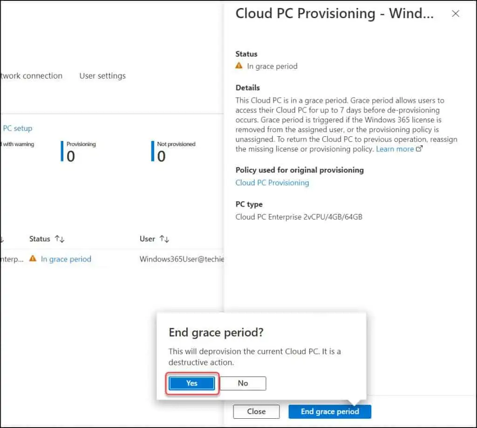Screen dimensions: 477x428
Task: Click the End grace period? dialog heading
Action: coord(216,333)
